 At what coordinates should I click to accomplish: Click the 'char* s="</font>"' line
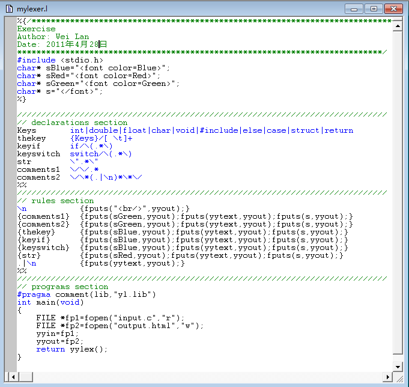pos(60,91)
